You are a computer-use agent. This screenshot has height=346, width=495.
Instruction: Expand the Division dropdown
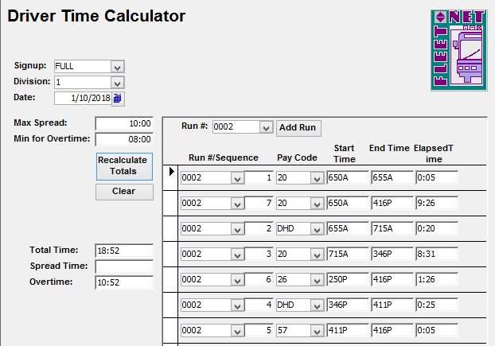point(118,82)
